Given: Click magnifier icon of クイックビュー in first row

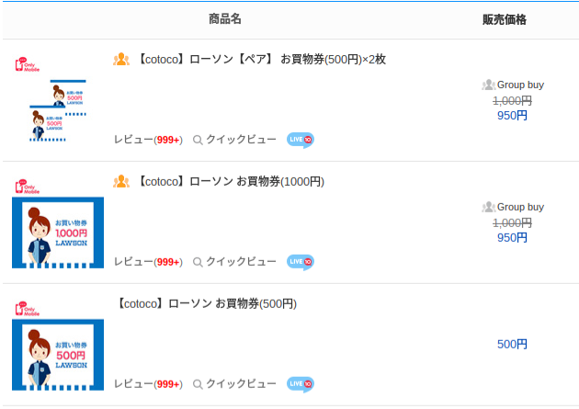Looking at the screenshot, I should [x=198, y=140].
